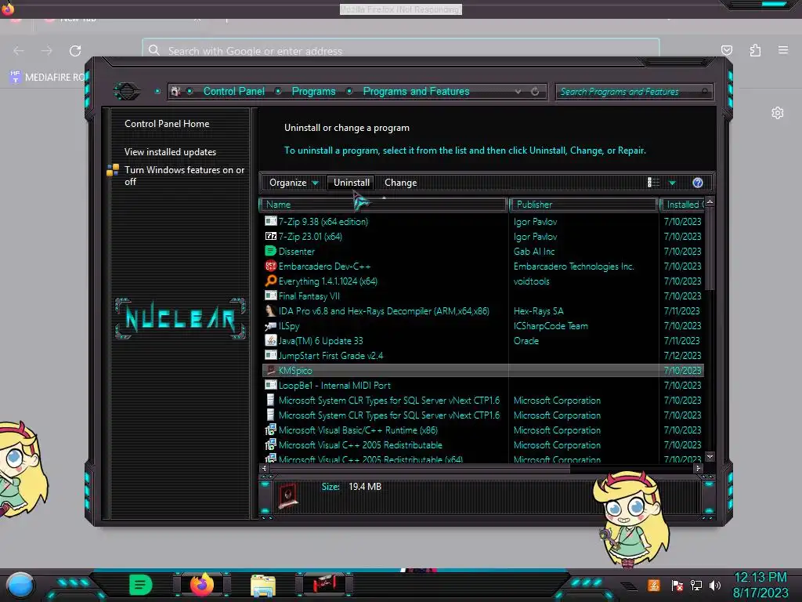802x602 pixels.
Task: Click the 7-Zip 23.01 program icon
Action: (270, 236)
